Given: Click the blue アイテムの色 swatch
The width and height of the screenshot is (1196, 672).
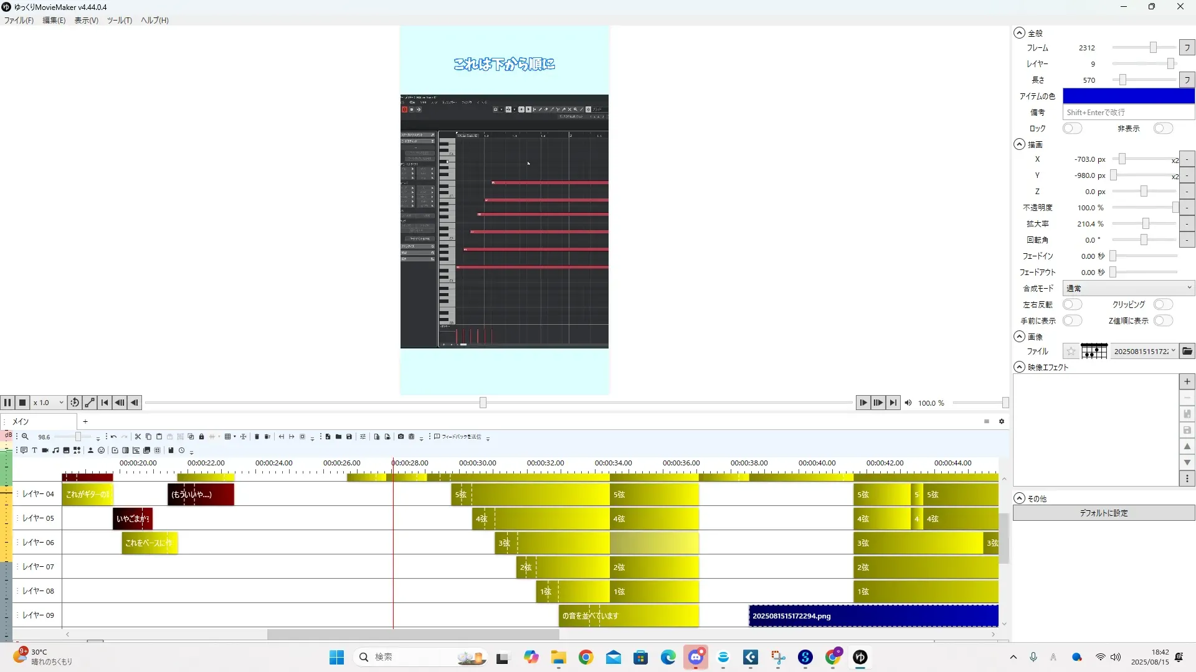Looking at the screenshot, I should tap(1128, 96).
